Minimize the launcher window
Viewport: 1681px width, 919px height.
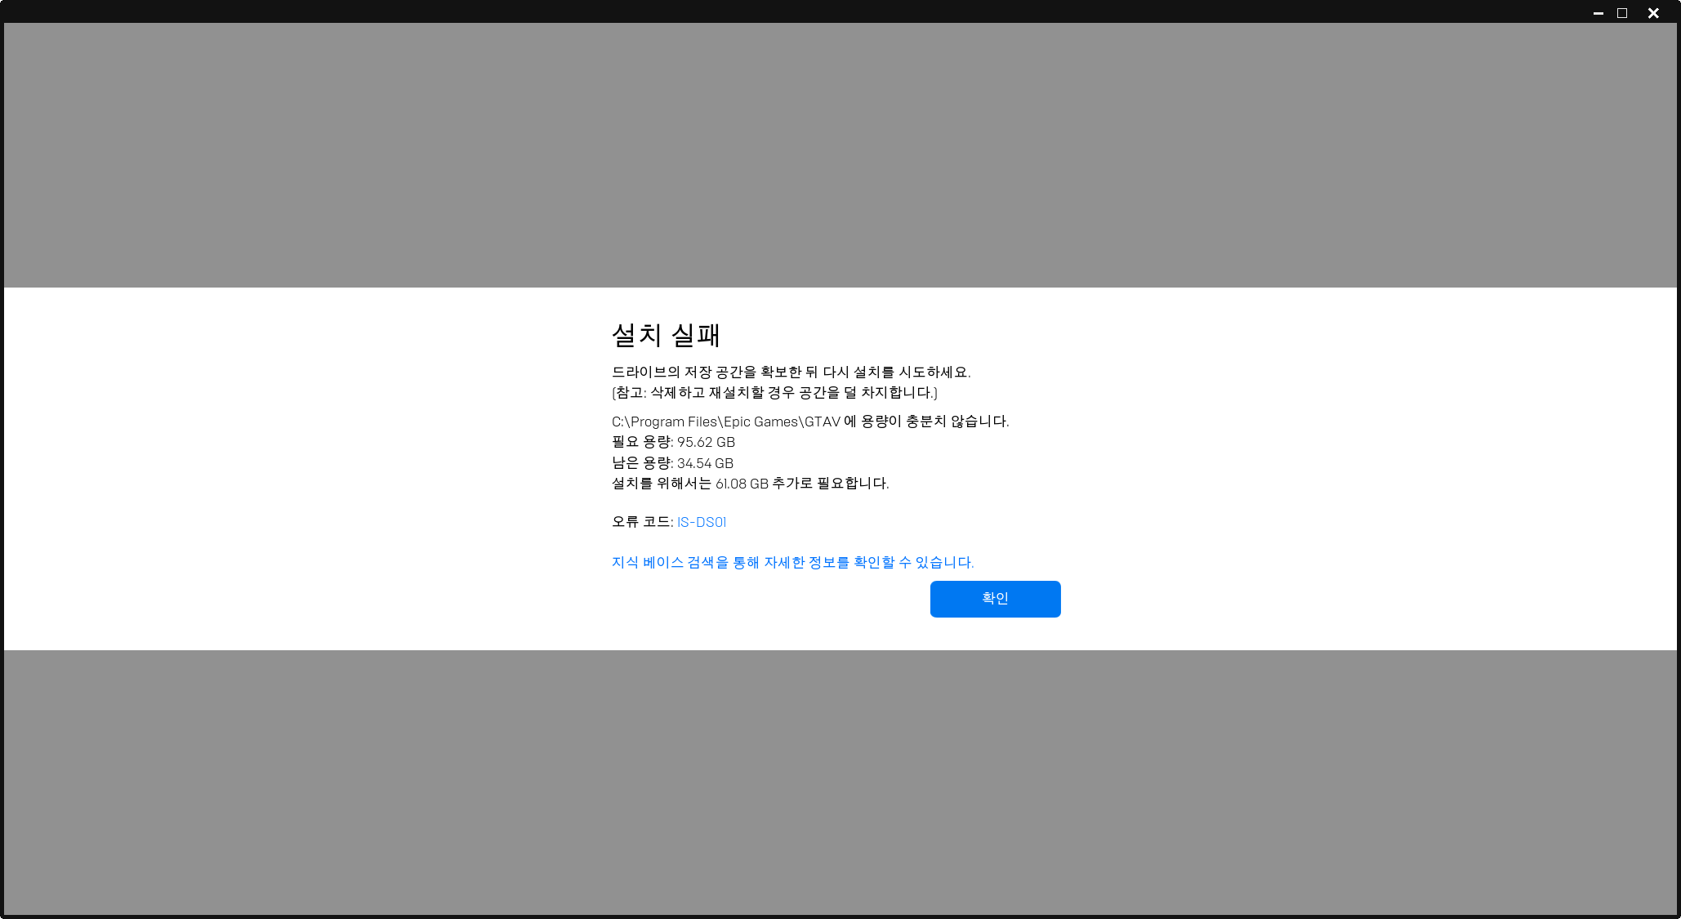point(1598,13)
